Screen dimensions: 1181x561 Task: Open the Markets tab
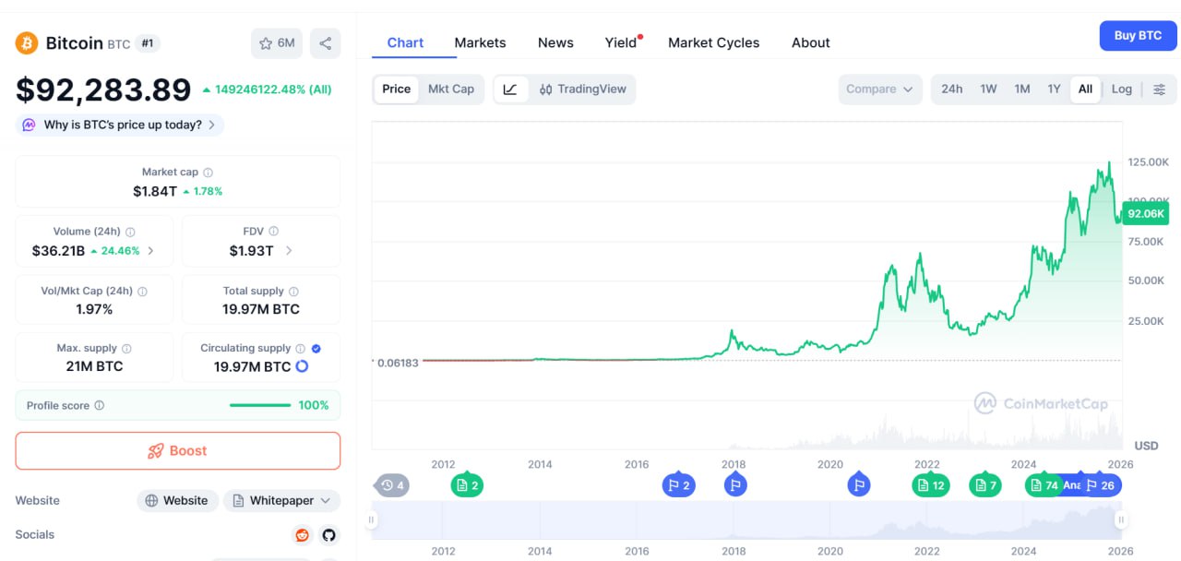tap(480, 42)
